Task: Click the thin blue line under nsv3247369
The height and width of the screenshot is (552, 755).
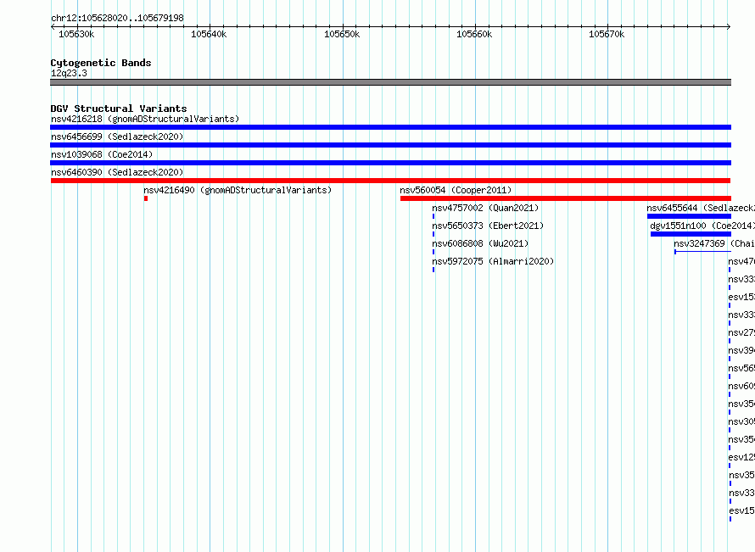Action: 703,252
